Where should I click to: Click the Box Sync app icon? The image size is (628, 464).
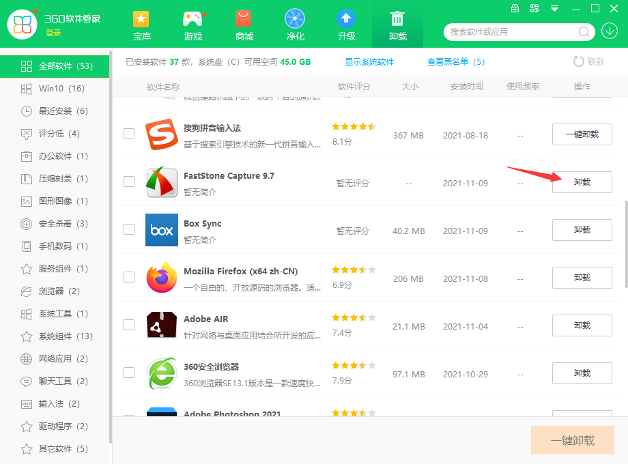pyautogui.click(x=161, y=230)
